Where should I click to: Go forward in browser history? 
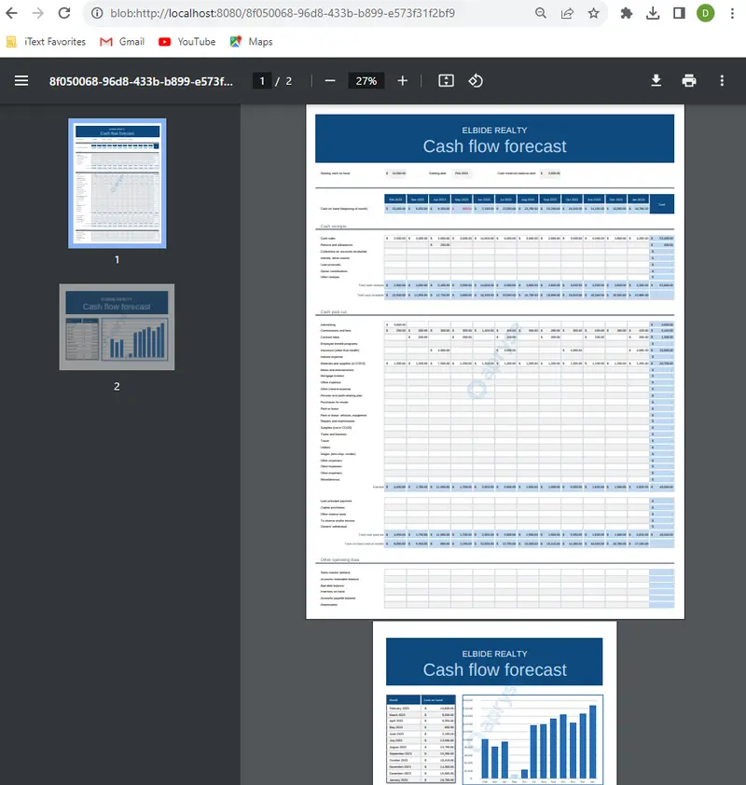coord(38,13)
